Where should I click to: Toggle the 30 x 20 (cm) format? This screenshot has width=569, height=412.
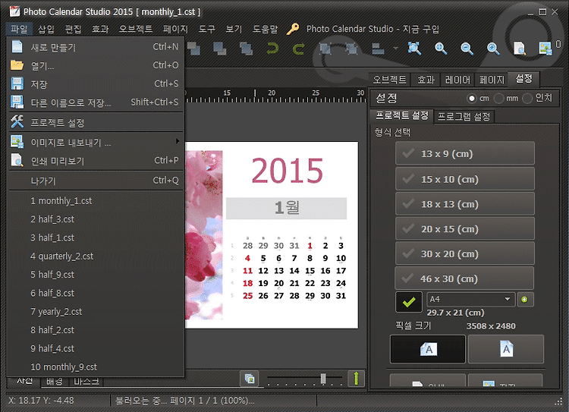point(465,253)
